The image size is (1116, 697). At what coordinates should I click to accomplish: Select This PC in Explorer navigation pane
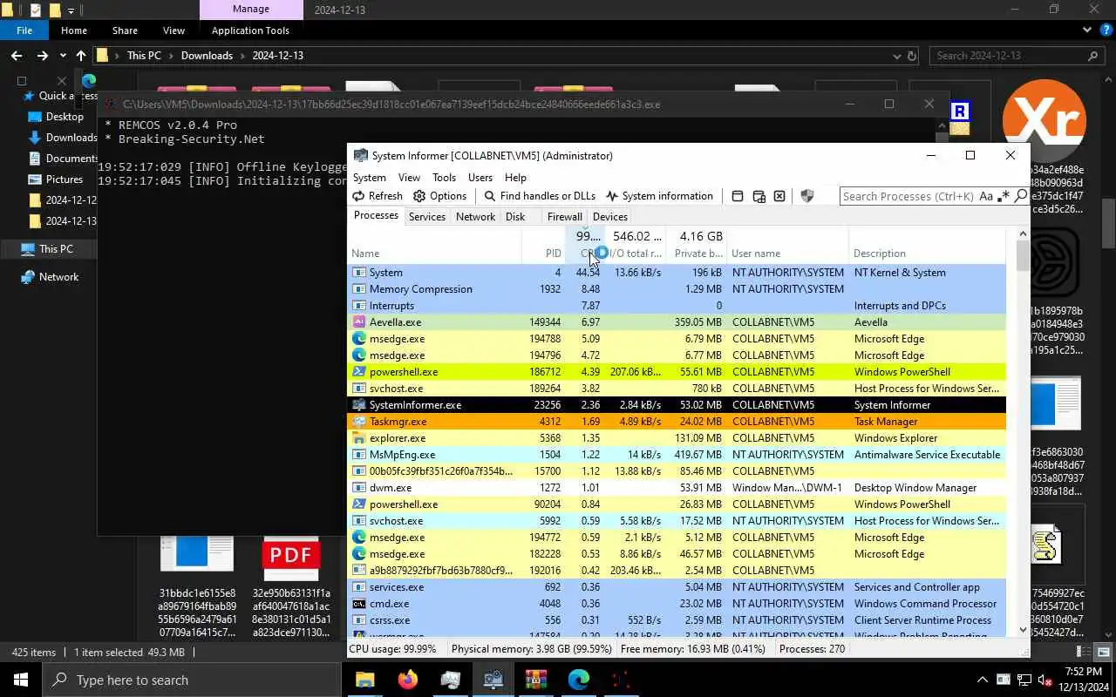[56, 249]
